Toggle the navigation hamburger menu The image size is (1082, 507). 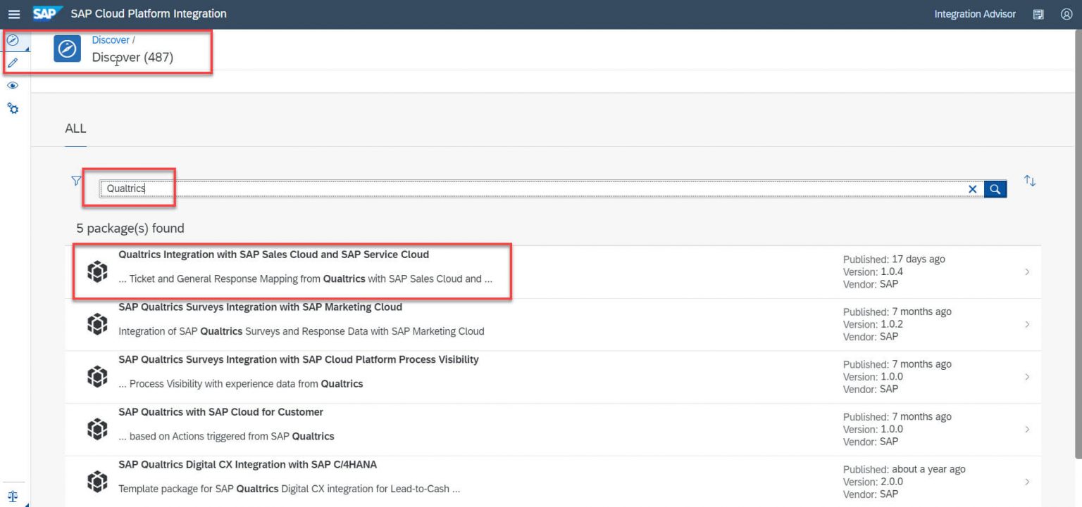click(14, 13)
